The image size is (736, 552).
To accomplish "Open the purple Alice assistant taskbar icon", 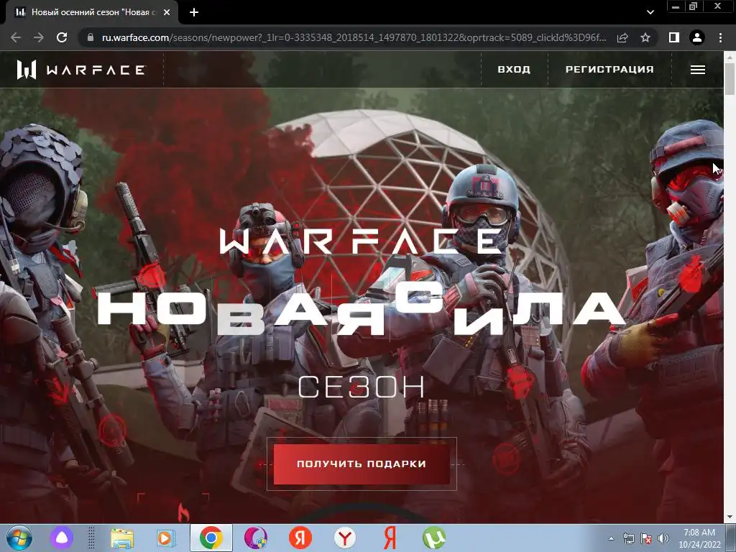I will [62, 538].
